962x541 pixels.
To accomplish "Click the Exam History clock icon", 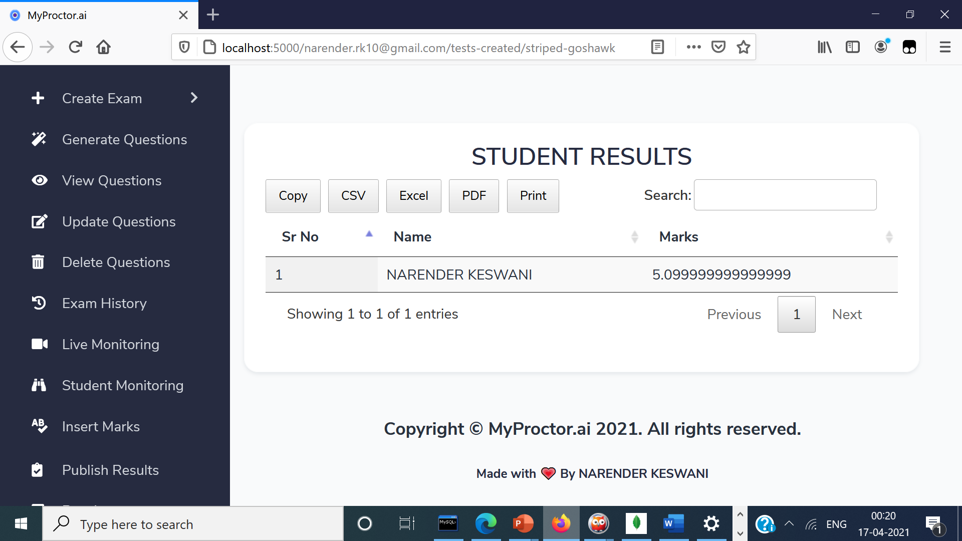I will tap(39, 303).
